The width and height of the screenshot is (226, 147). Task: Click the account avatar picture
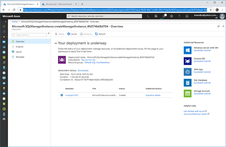click(x=222, y=16)
